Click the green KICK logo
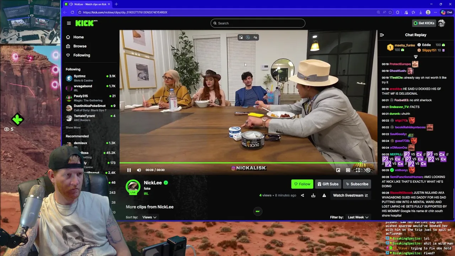 click(x=86, y=23)
